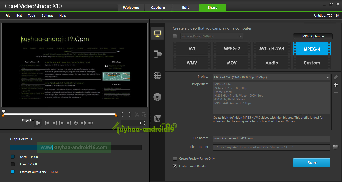342x182 pixels.
Task: Choose the MOV output format
Action: [232, 63]
